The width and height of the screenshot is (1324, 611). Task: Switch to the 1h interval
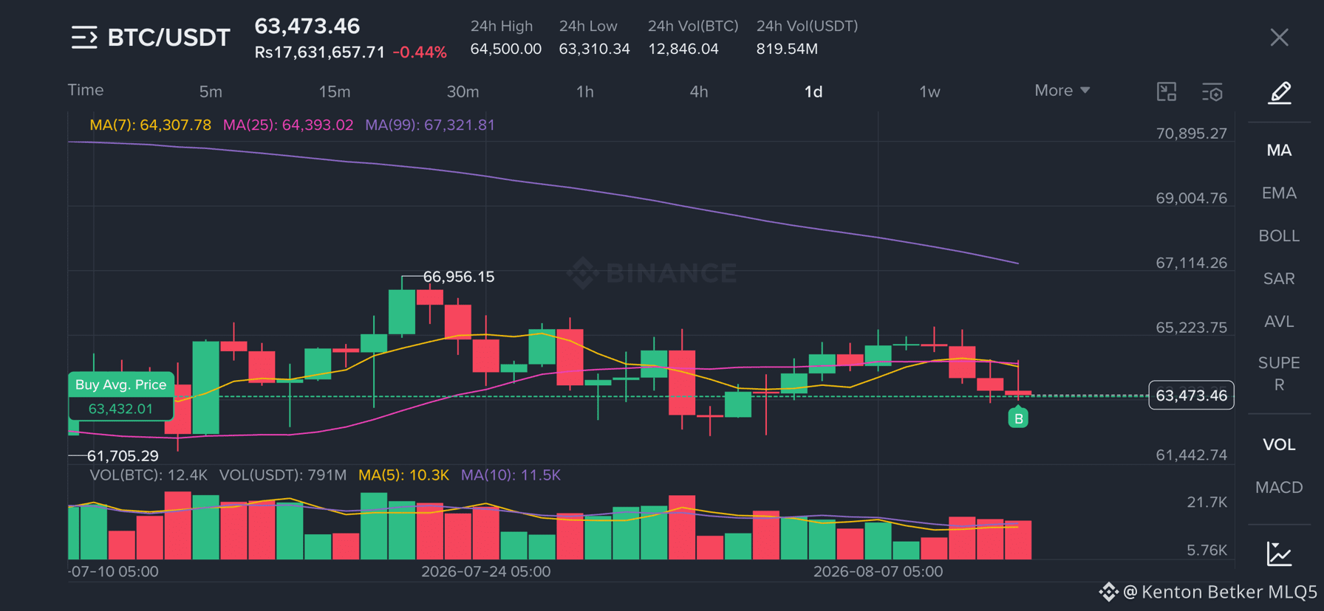[585, 92]
